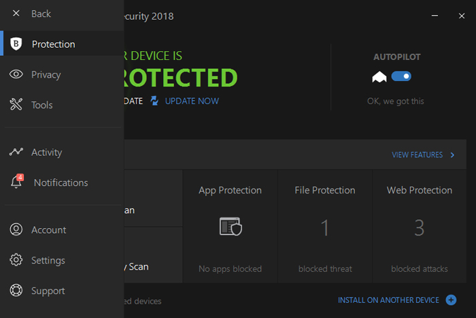Open the Notifications bell icon

coord(16,182)
